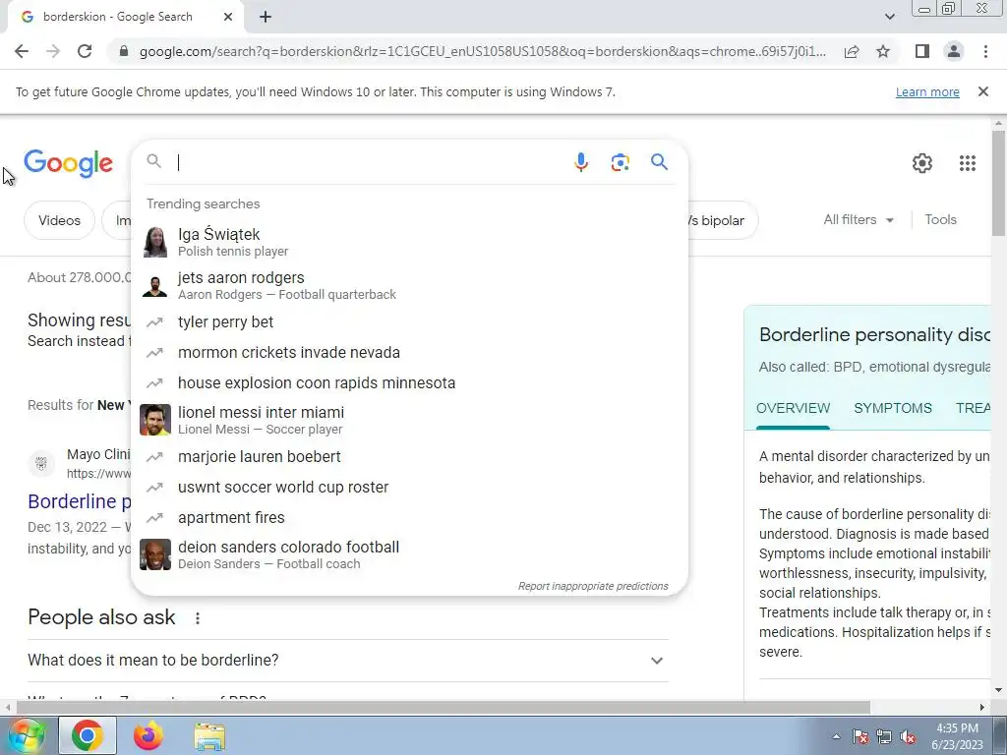Open Google Lens image search icon

pyautogui.click(x=620, y=162)
